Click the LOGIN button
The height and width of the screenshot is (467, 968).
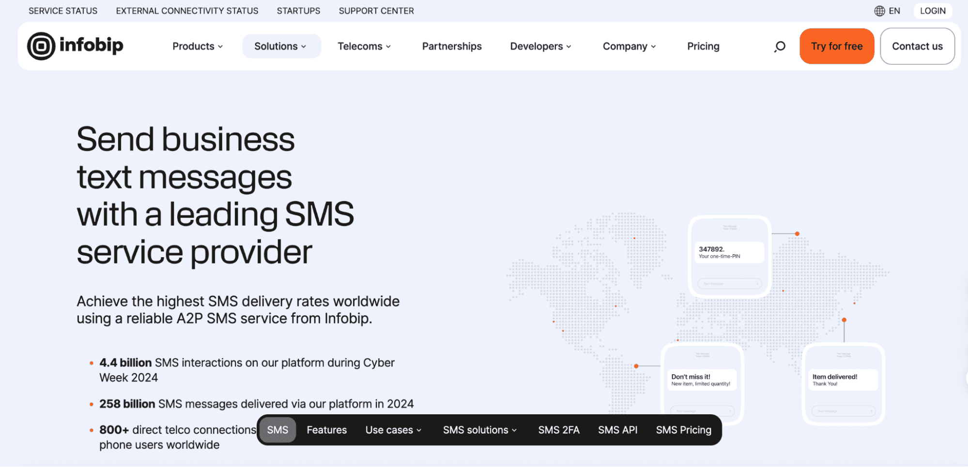(x=933, y=11)
